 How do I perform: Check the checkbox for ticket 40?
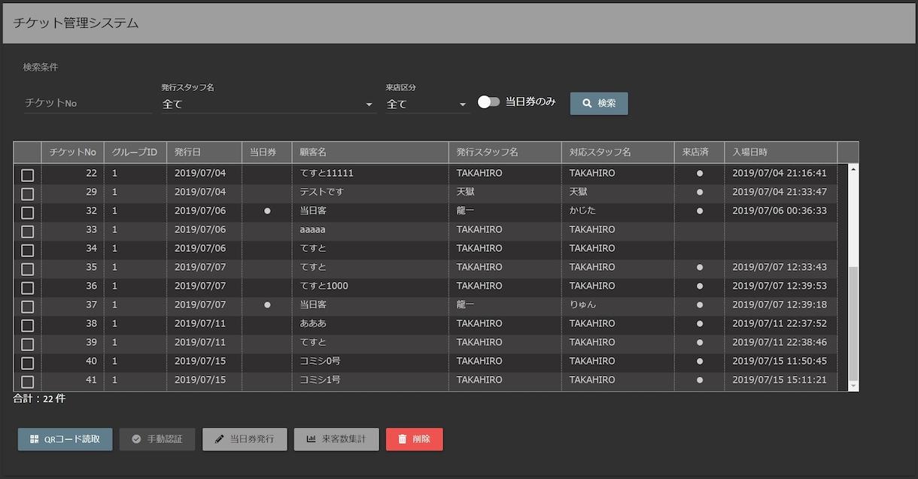coord(27,363)
